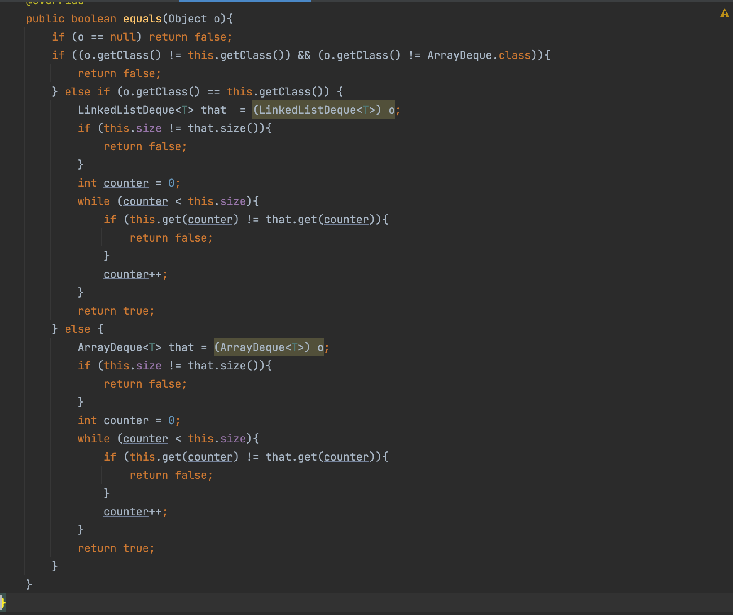Click the yellow warning inspection icon

[x=724, y=14]
